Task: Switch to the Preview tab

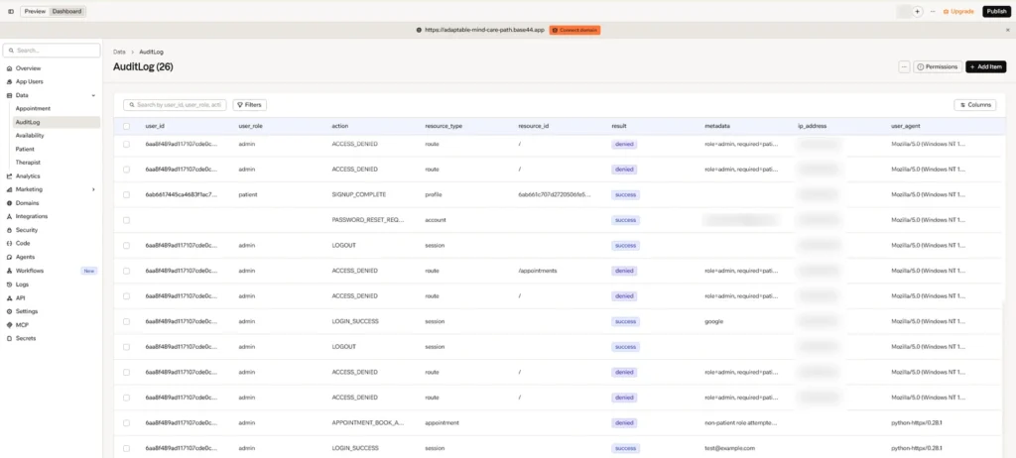Action: tap(35, 12)
